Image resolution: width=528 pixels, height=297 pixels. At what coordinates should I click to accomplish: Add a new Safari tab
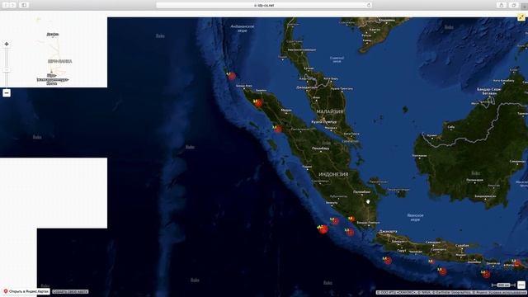pyautogui.click(x=525, y=6)
